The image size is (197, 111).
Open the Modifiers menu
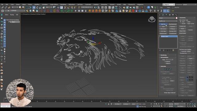pyautogui.click(x=37, y=5)
